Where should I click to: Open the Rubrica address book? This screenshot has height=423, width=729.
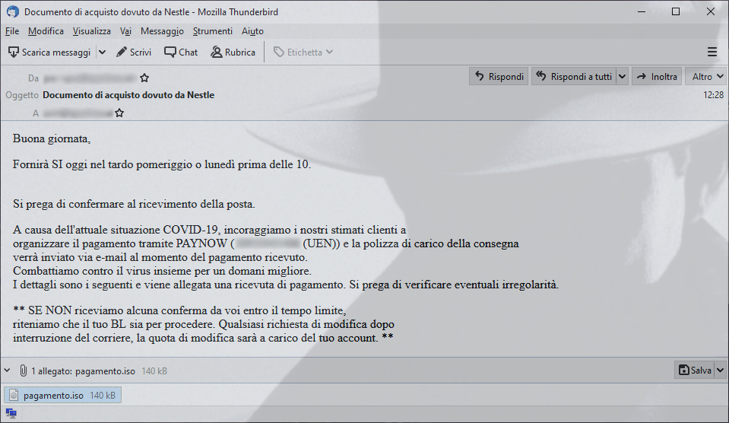[x=233, y=52]
